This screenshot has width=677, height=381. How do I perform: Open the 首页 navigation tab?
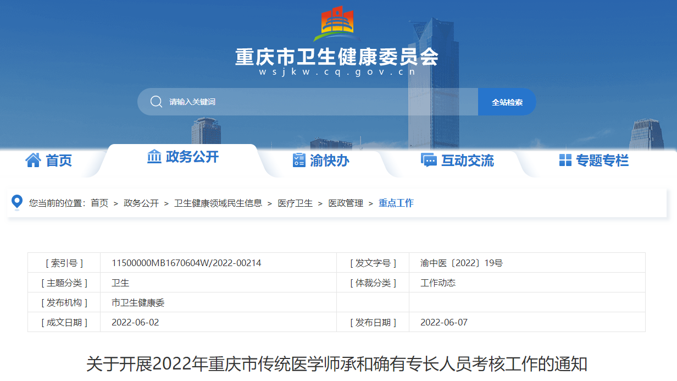coord(58,161)
